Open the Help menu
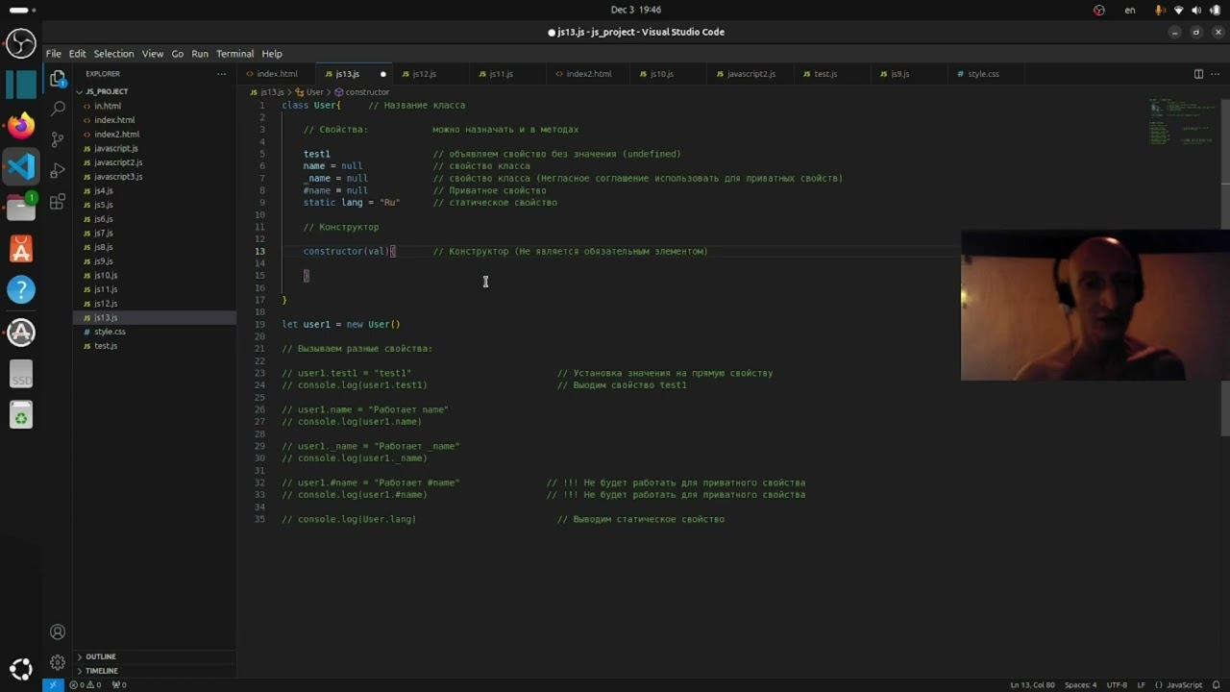Image resolution: width=1230 pixels, height=692 pixels. coord(272,54)
